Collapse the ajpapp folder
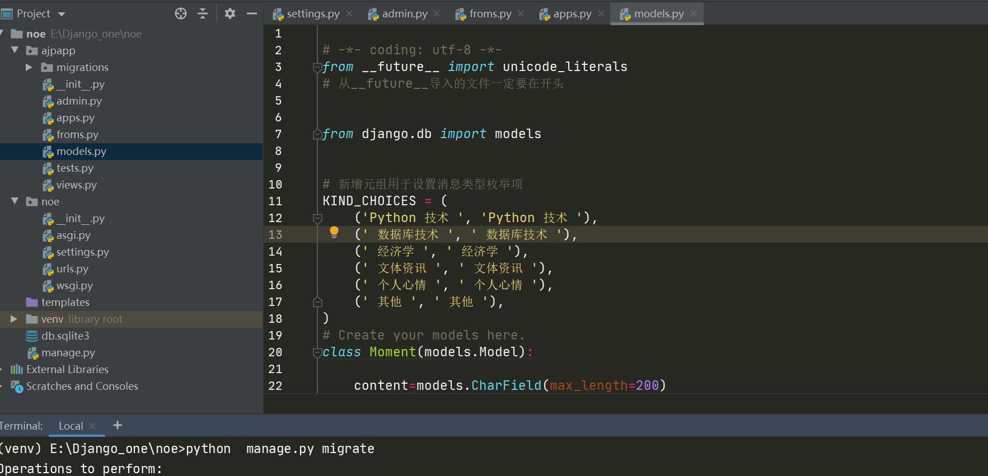The height and width of the screenshot is (476, 988). pos(15,50)
